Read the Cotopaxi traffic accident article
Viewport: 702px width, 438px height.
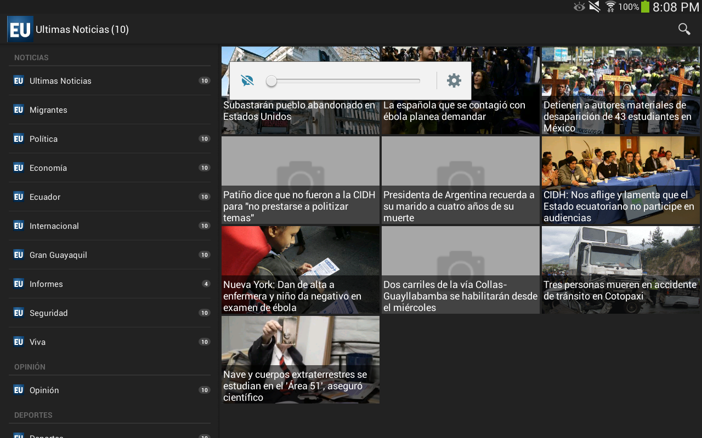tap(620, 269)
